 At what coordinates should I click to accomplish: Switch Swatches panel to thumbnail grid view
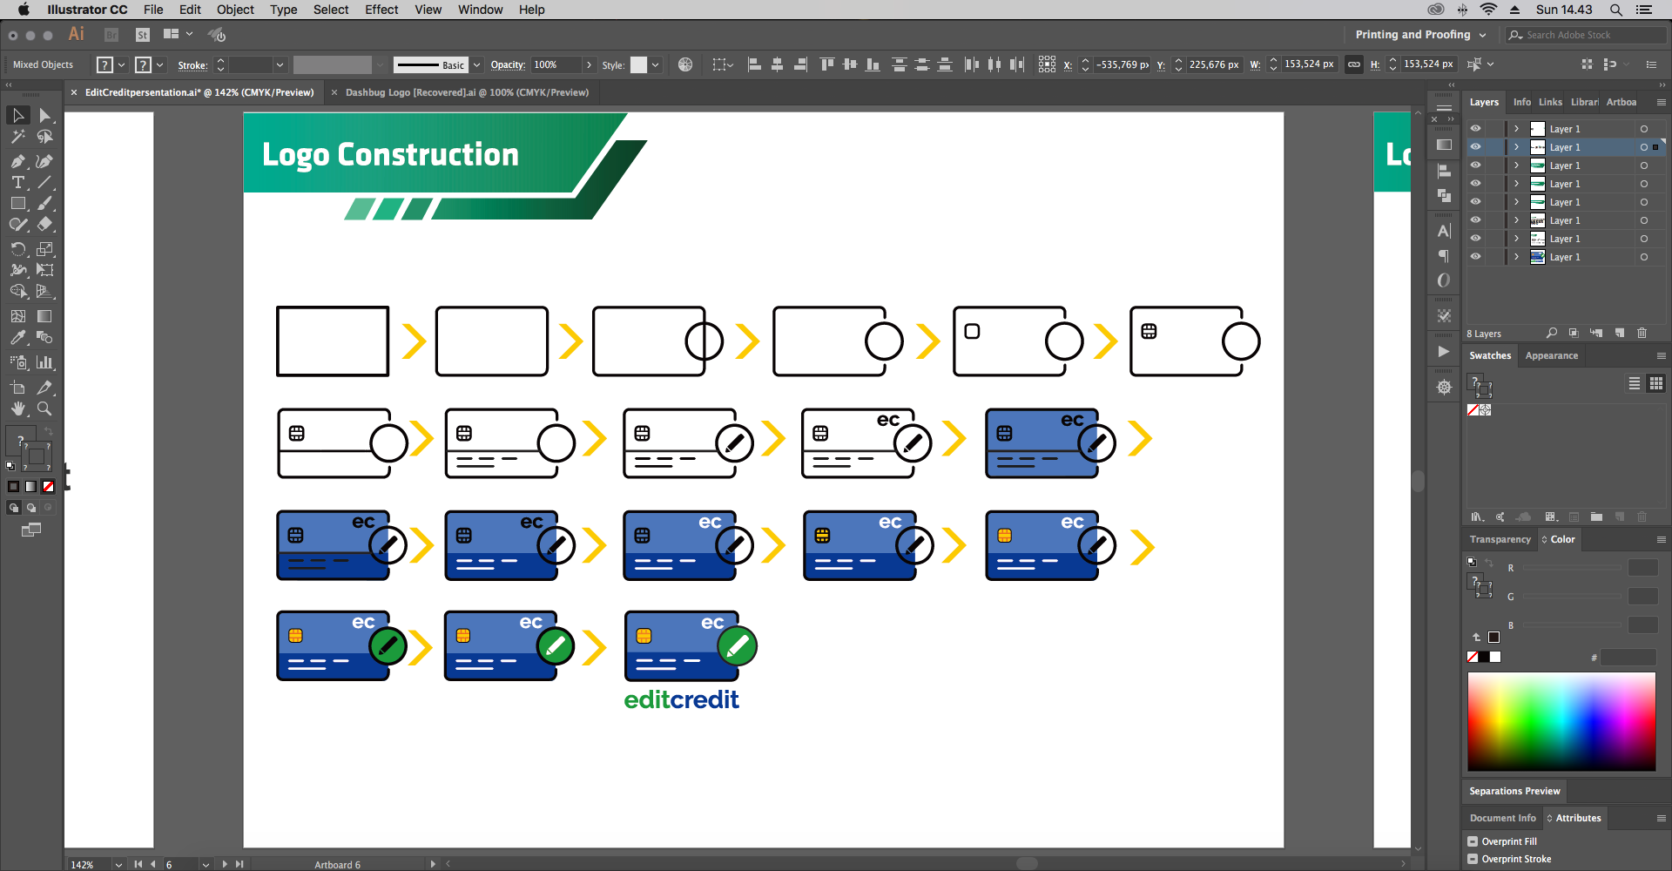click(x=1655, y=383)
